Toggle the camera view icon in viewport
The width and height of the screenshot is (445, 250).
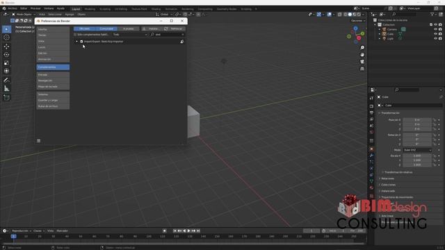[362, 62]
